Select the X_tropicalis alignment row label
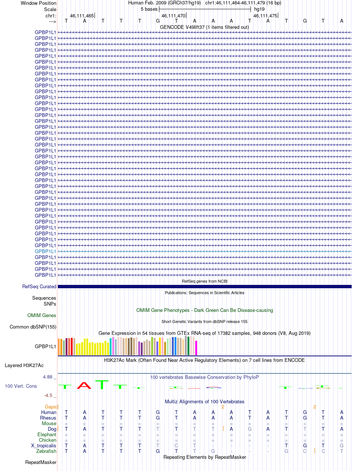This screenshot has width=352, height=471. point(44,446)
